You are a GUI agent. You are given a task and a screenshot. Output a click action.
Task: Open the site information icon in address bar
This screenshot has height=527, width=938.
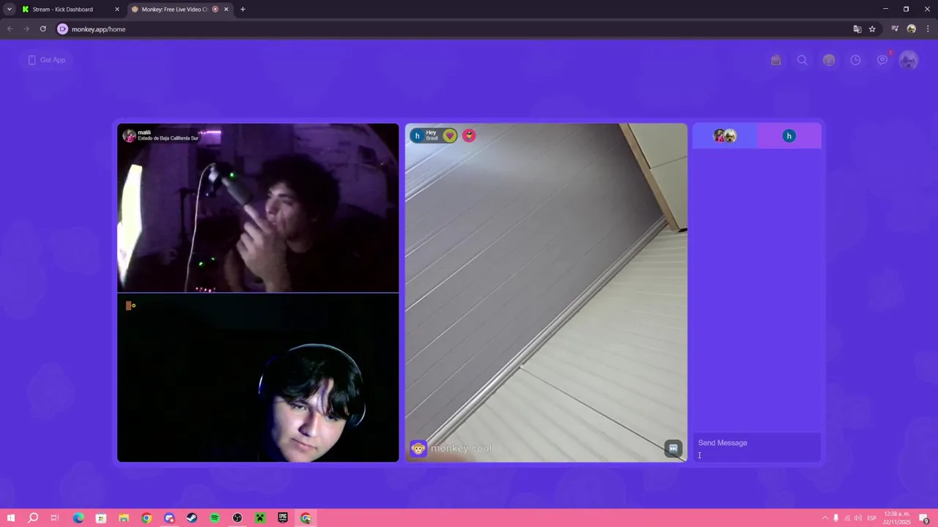coord(62,29)
